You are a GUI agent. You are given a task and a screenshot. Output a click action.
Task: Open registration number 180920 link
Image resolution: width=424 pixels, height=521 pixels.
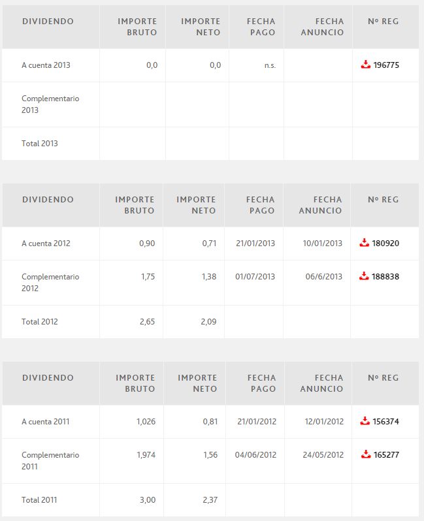(385, 244)
